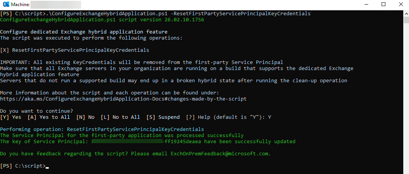
Task: Click the scrollbar down arrow
Action: (406, 171)
